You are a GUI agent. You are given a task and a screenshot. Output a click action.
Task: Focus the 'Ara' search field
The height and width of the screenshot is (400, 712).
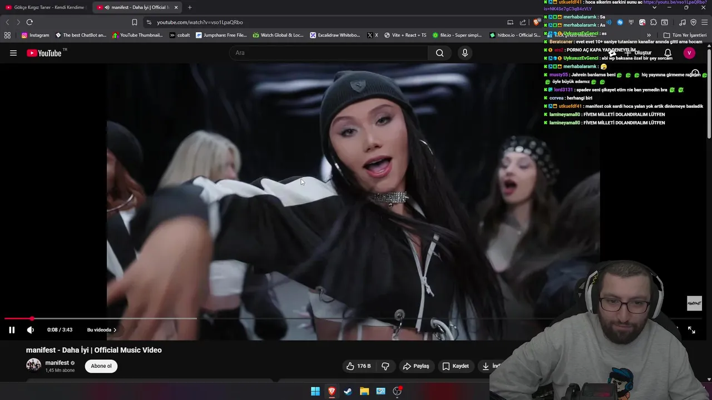point(328,53)
